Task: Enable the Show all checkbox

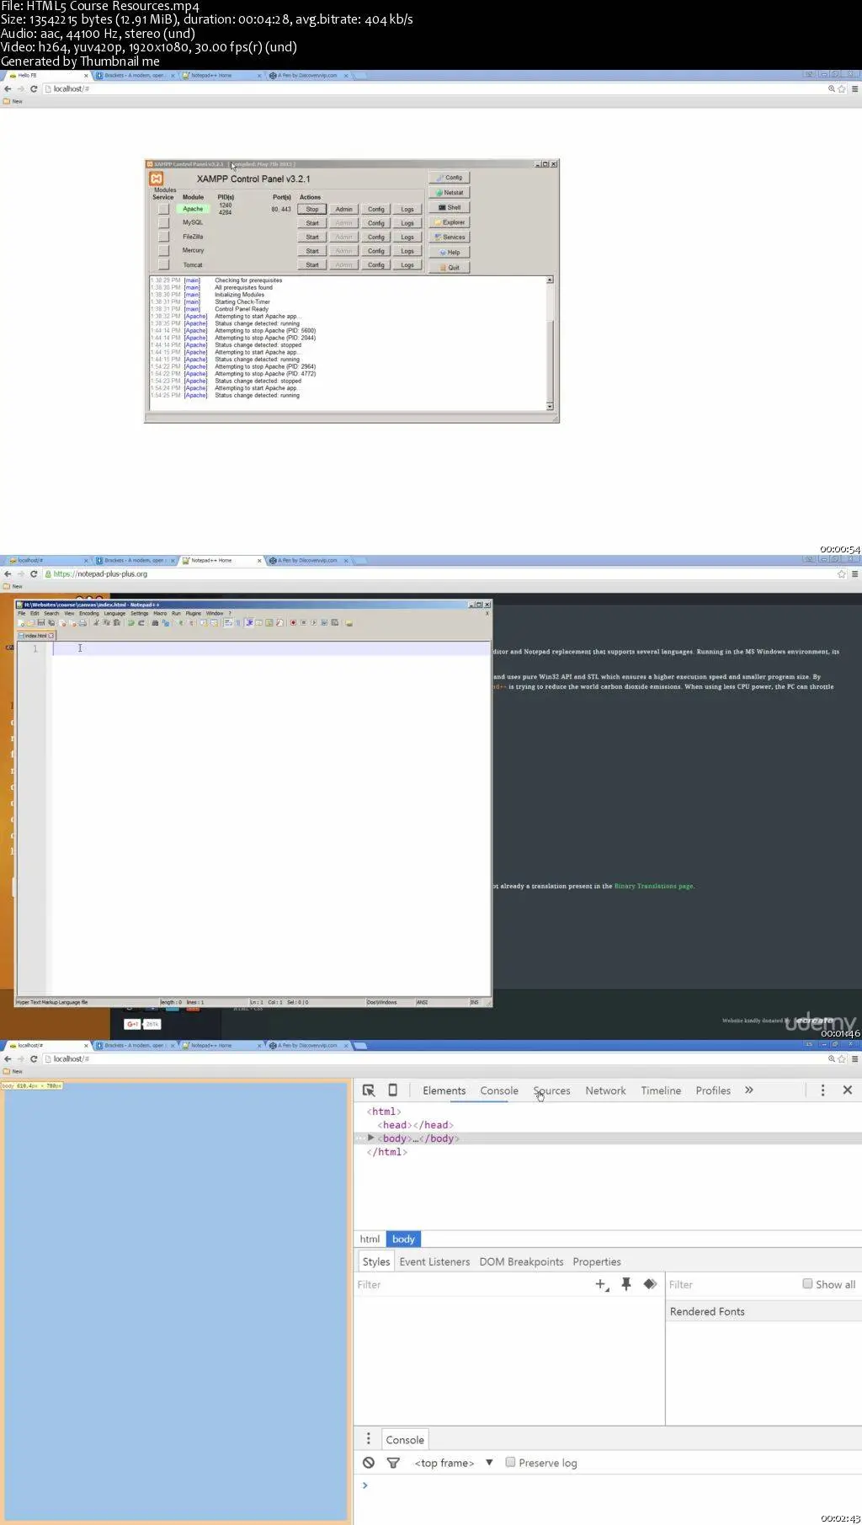Action: click(x=807, y=1283)
